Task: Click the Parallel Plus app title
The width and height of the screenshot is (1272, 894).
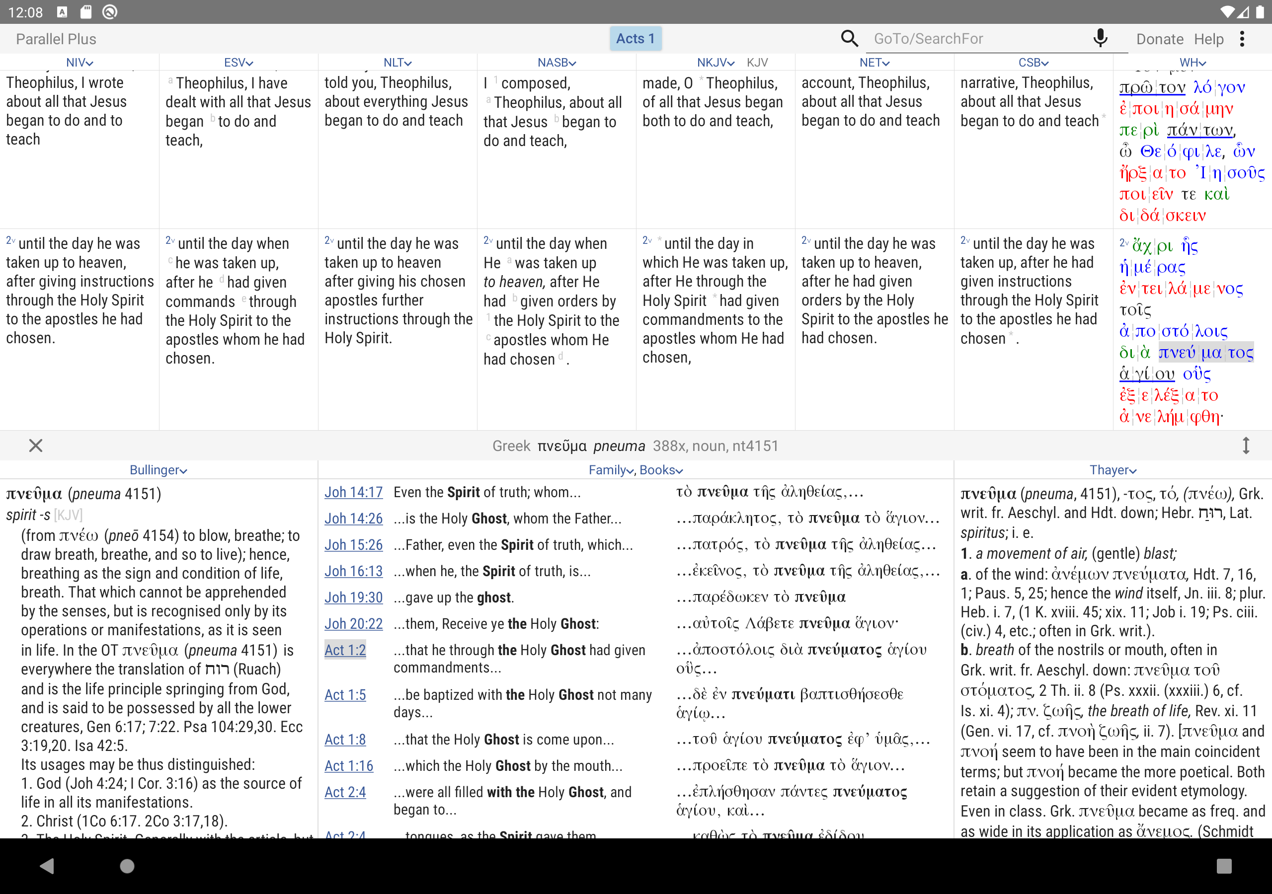Action: click(x=56, y=39)
